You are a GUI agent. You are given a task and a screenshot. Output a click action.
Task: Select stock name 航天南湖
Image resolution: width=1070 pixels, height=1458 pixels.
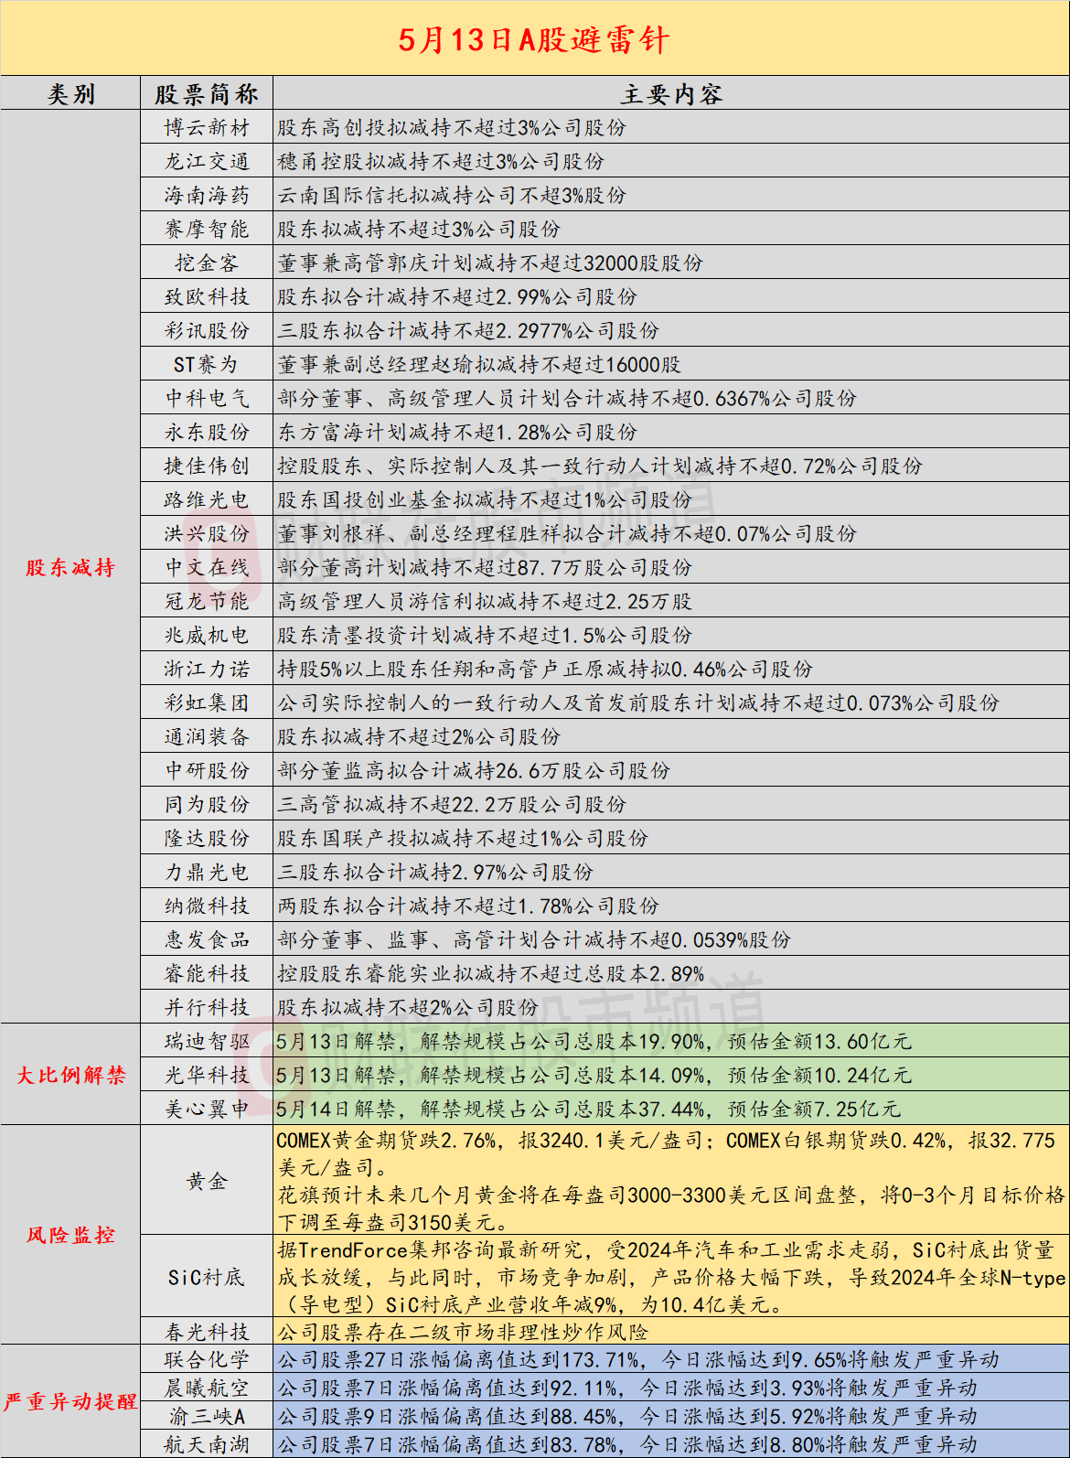pos(207,1444)
